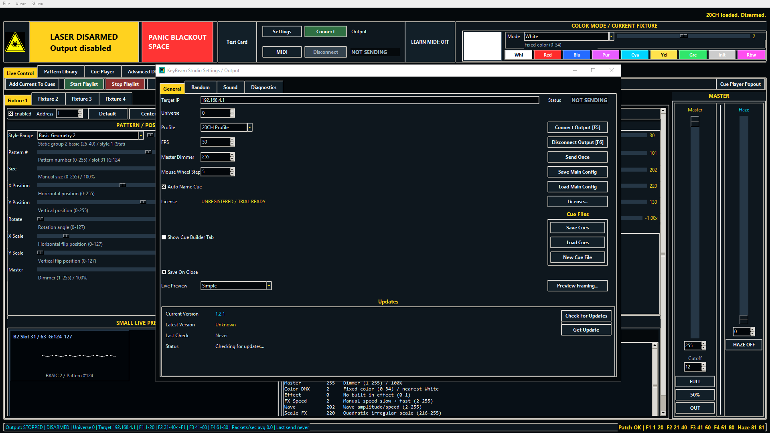Toggle the Save On Close checkbox
The width and height of the screenshot is (770, 433).
[x=164, y=272]
